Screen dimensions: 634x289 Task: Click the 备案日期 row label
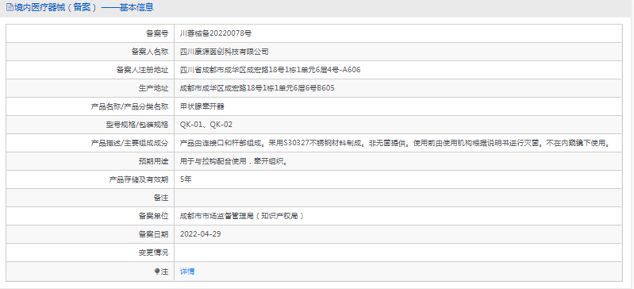click(153, 234)
